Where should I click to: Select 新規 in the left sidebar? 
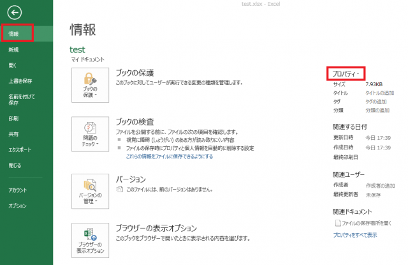pos(14,49)
